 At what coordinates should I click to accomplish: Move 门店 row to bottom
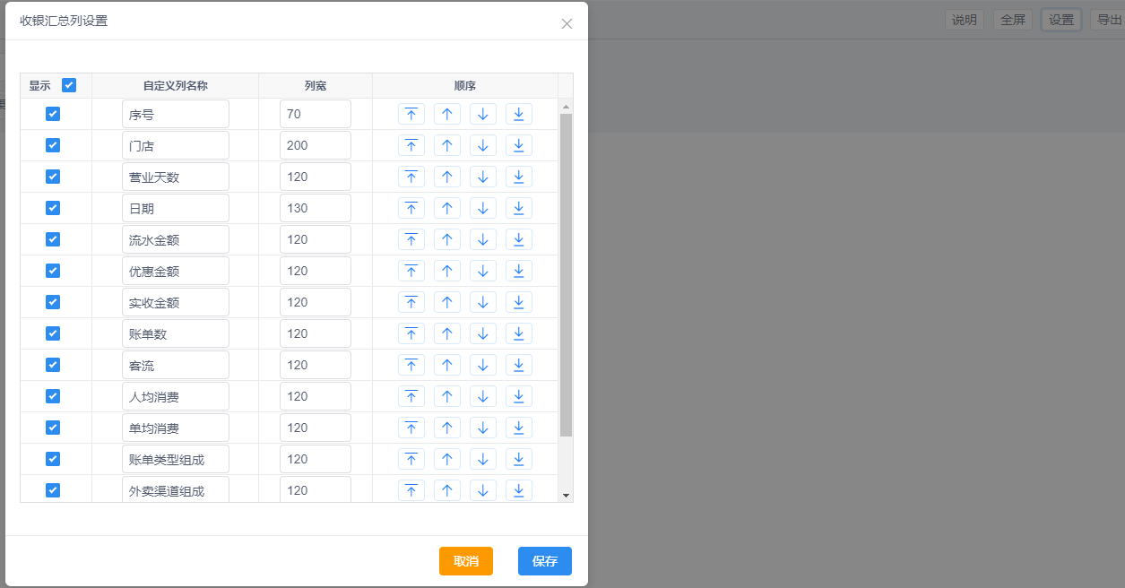pos(519,145)
